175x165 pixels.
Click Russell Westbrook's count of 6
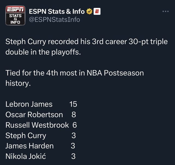pyautogui.click(x=75, y=125)
